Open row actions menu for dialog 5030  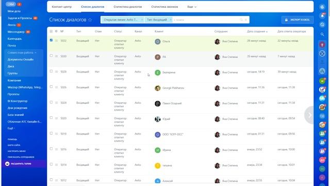point(56,56)
